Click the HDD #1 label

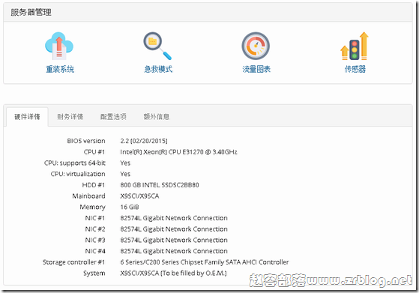pyautogui.click(x=94, y=185)
